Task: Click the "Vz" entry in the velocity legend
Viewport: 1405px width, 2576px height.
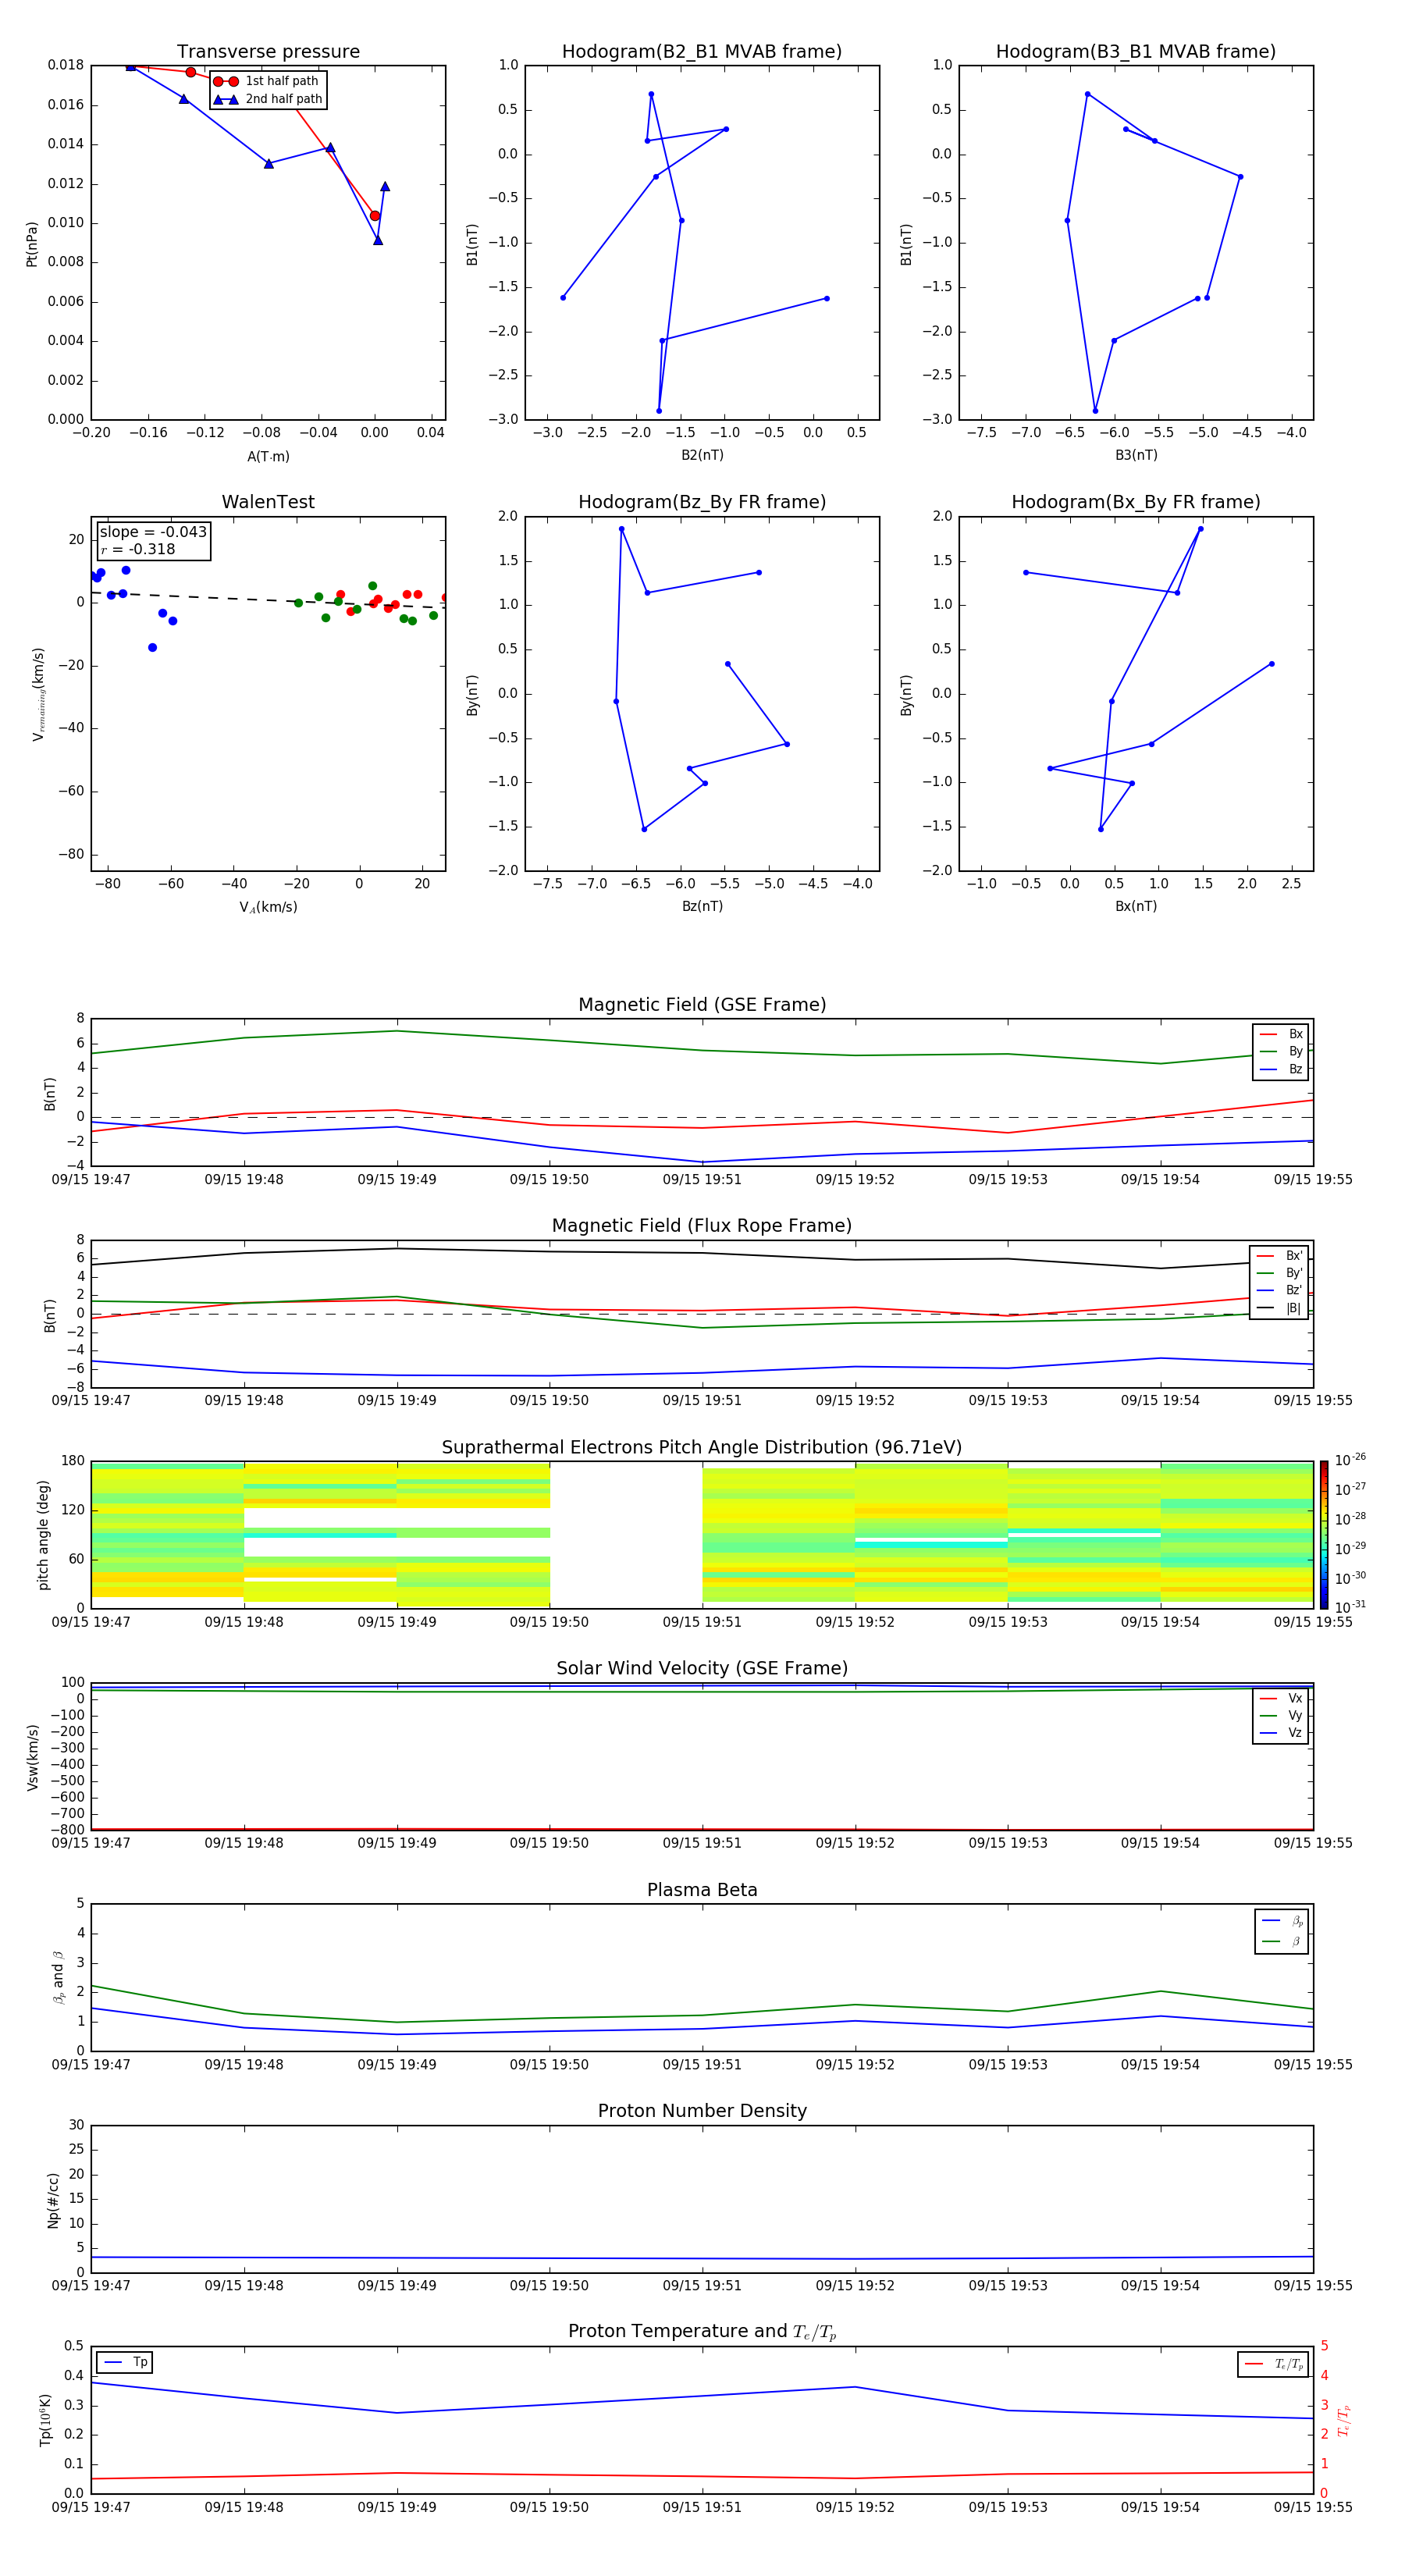Action: pos(1281,1732)
